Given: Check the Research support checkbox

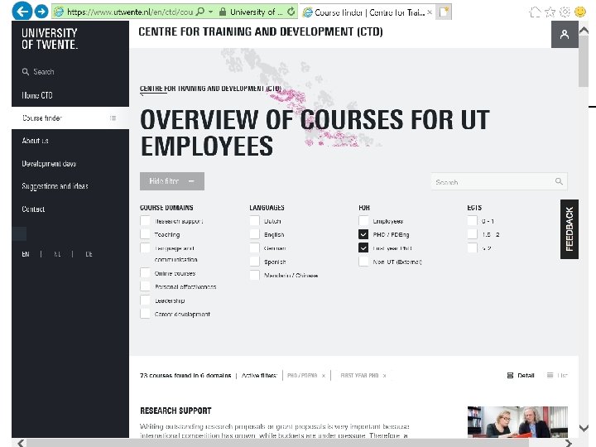Looking at the screenshot, I should (x=145, y=221).
